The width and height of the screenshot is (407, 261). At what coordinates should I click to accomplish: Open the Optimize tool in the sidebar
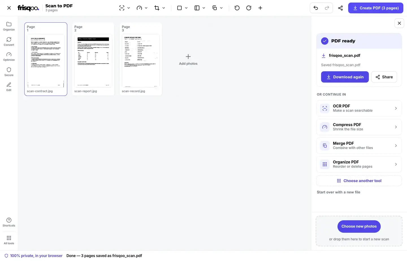coord(9,56)
